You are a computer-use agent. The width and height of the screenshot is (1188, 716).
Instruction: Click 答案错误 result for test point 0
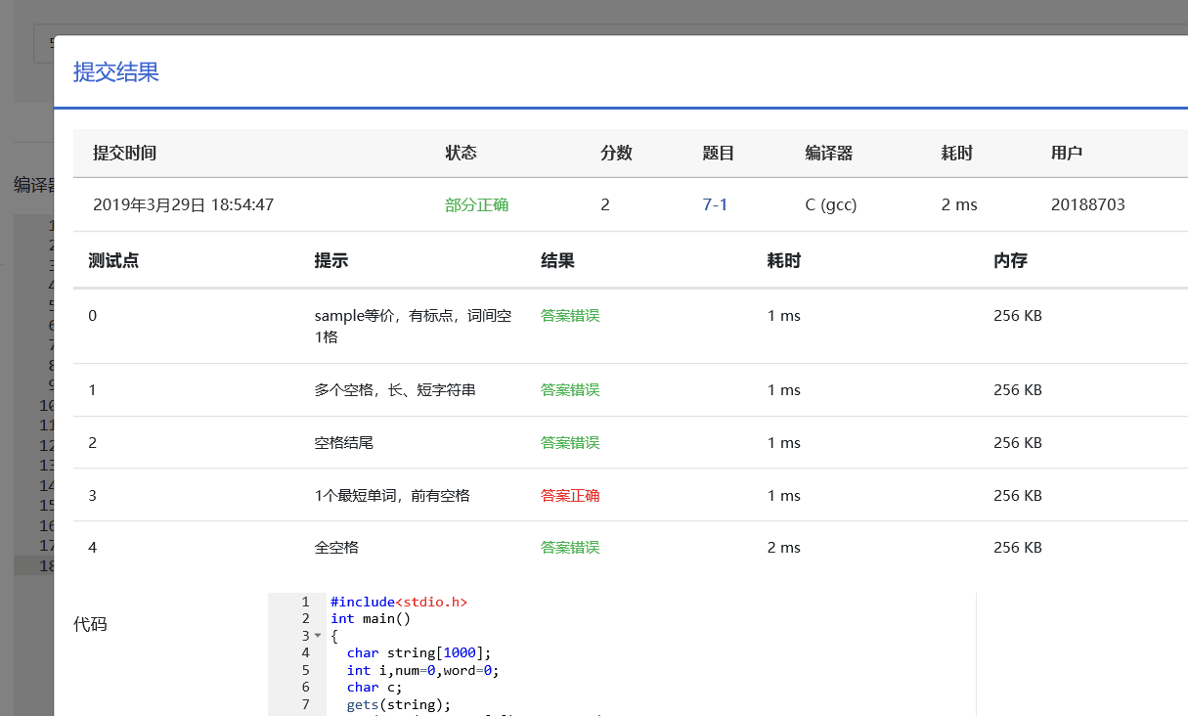pyautogui.click(x=570, y=316)
